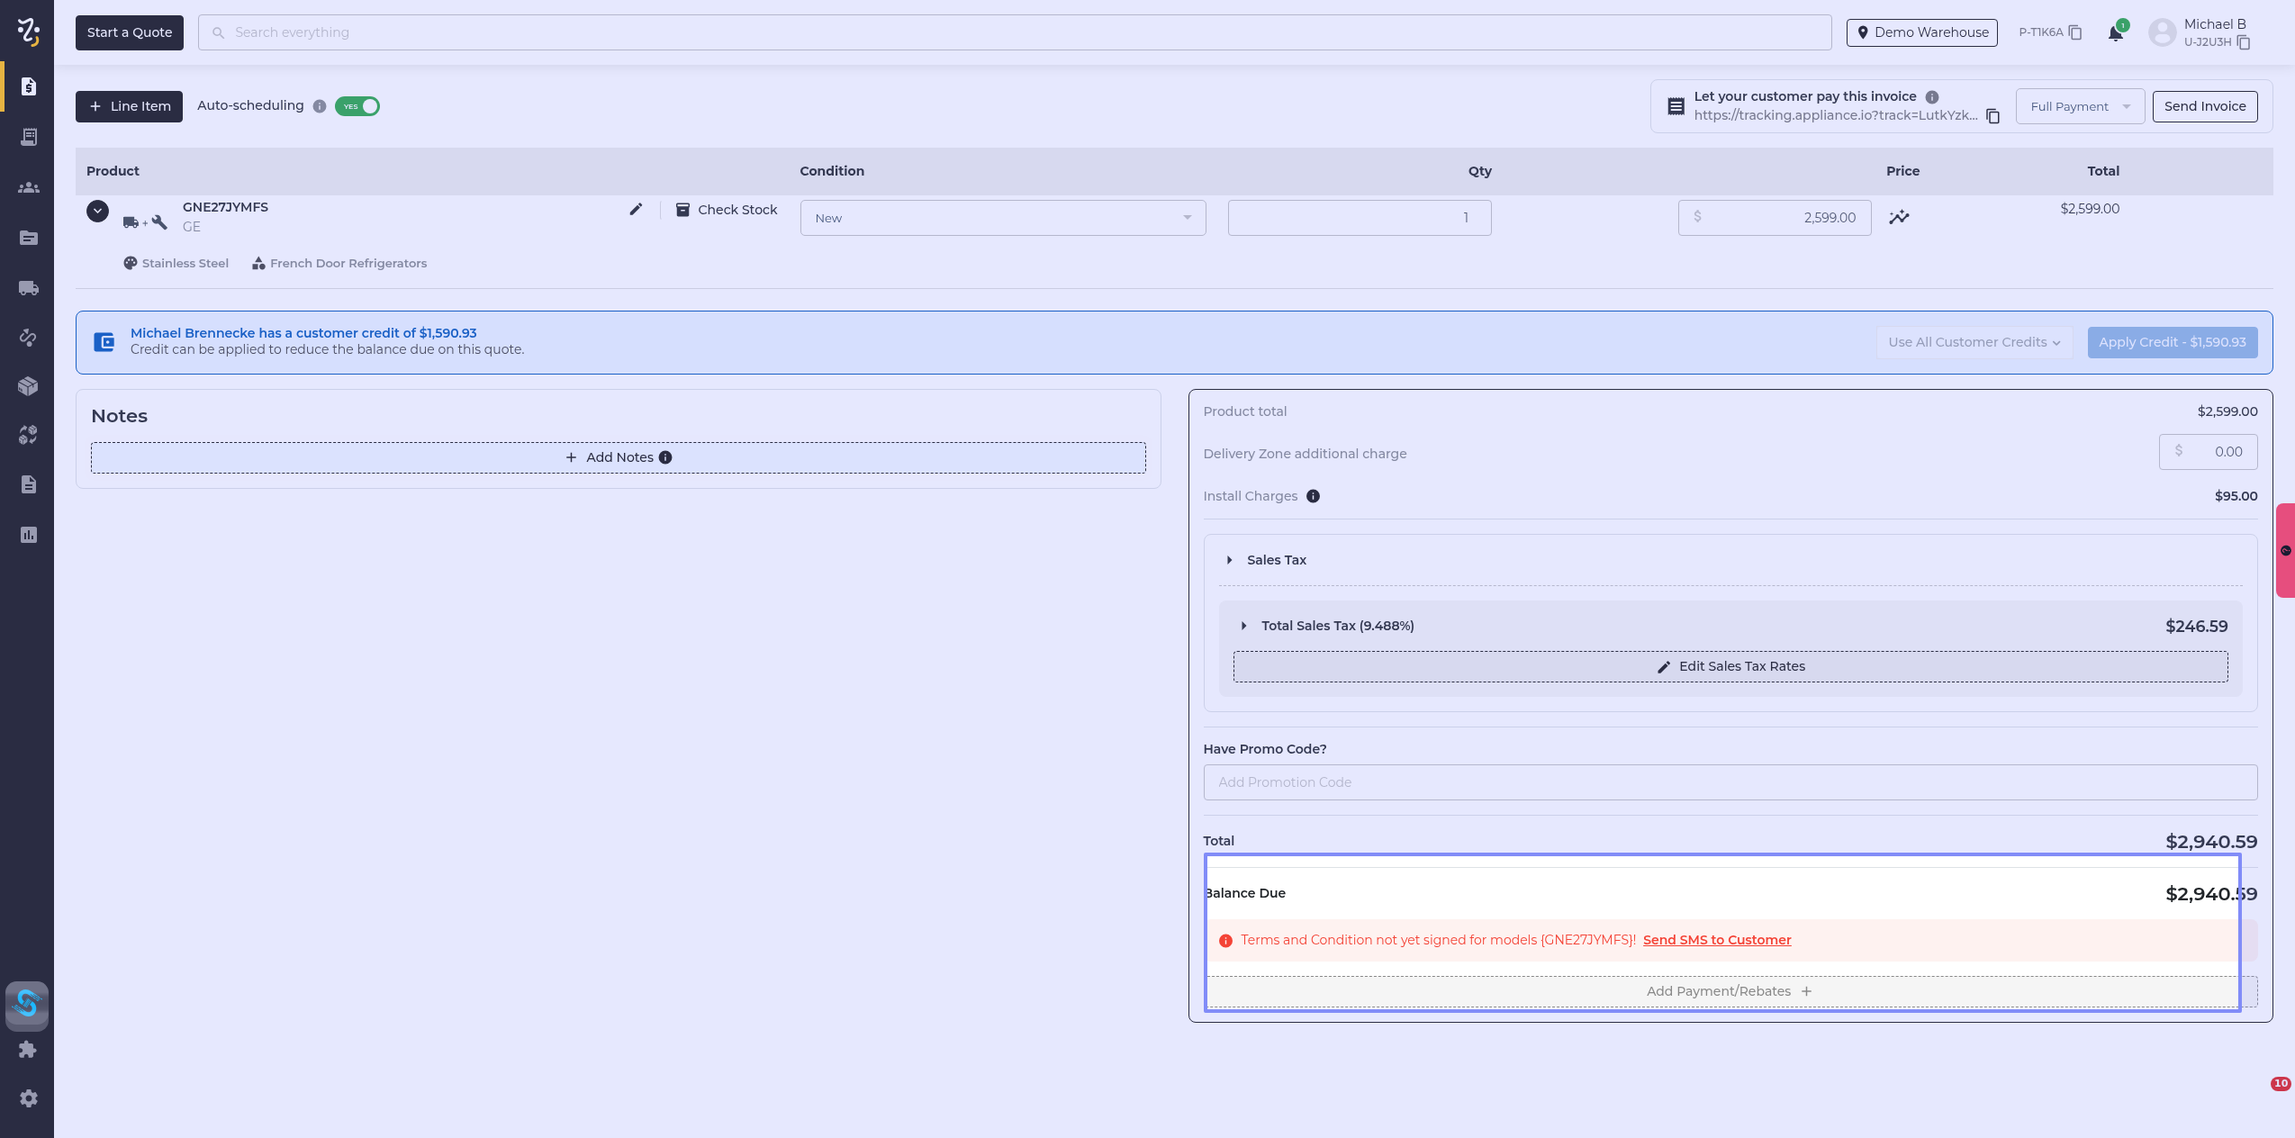
Task: Open the puzzle piece integrations icon
Action: point(28,1050)
